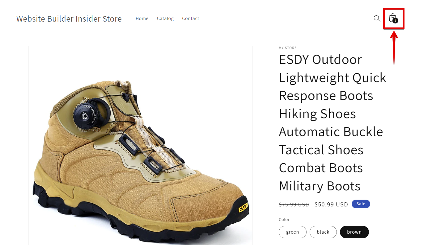The image size is (432, 245).
Task: Click the crossed-out $75.99 USD price
Action: tap(294, 205)
